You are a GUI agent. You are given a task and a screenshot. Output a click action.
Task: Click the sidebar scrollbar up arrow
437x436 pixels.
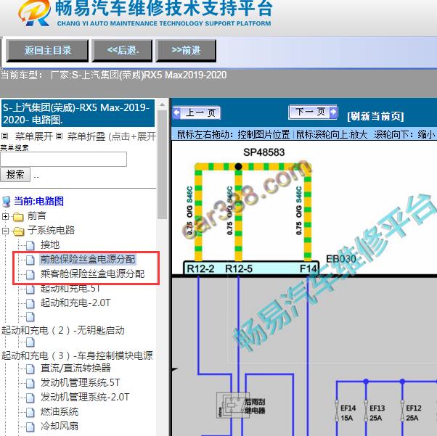[162, 105]
